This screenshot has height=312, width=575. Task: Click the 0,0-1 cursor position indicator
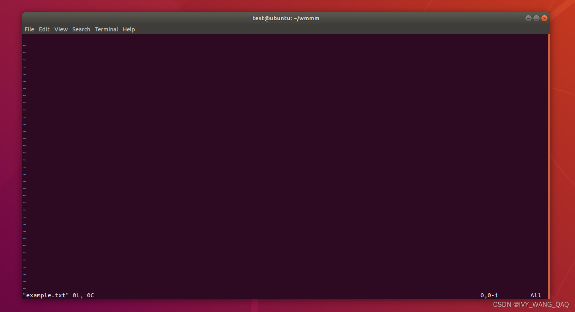tap(488, 295)
